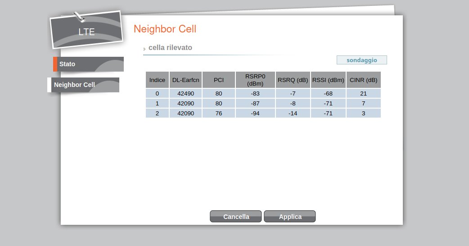Click the RSRP0 value -87 cell
This screenshot has width=469, height=246.
[x=255, y=103]
